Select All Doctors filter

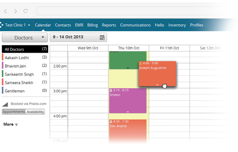click(25, 49)
